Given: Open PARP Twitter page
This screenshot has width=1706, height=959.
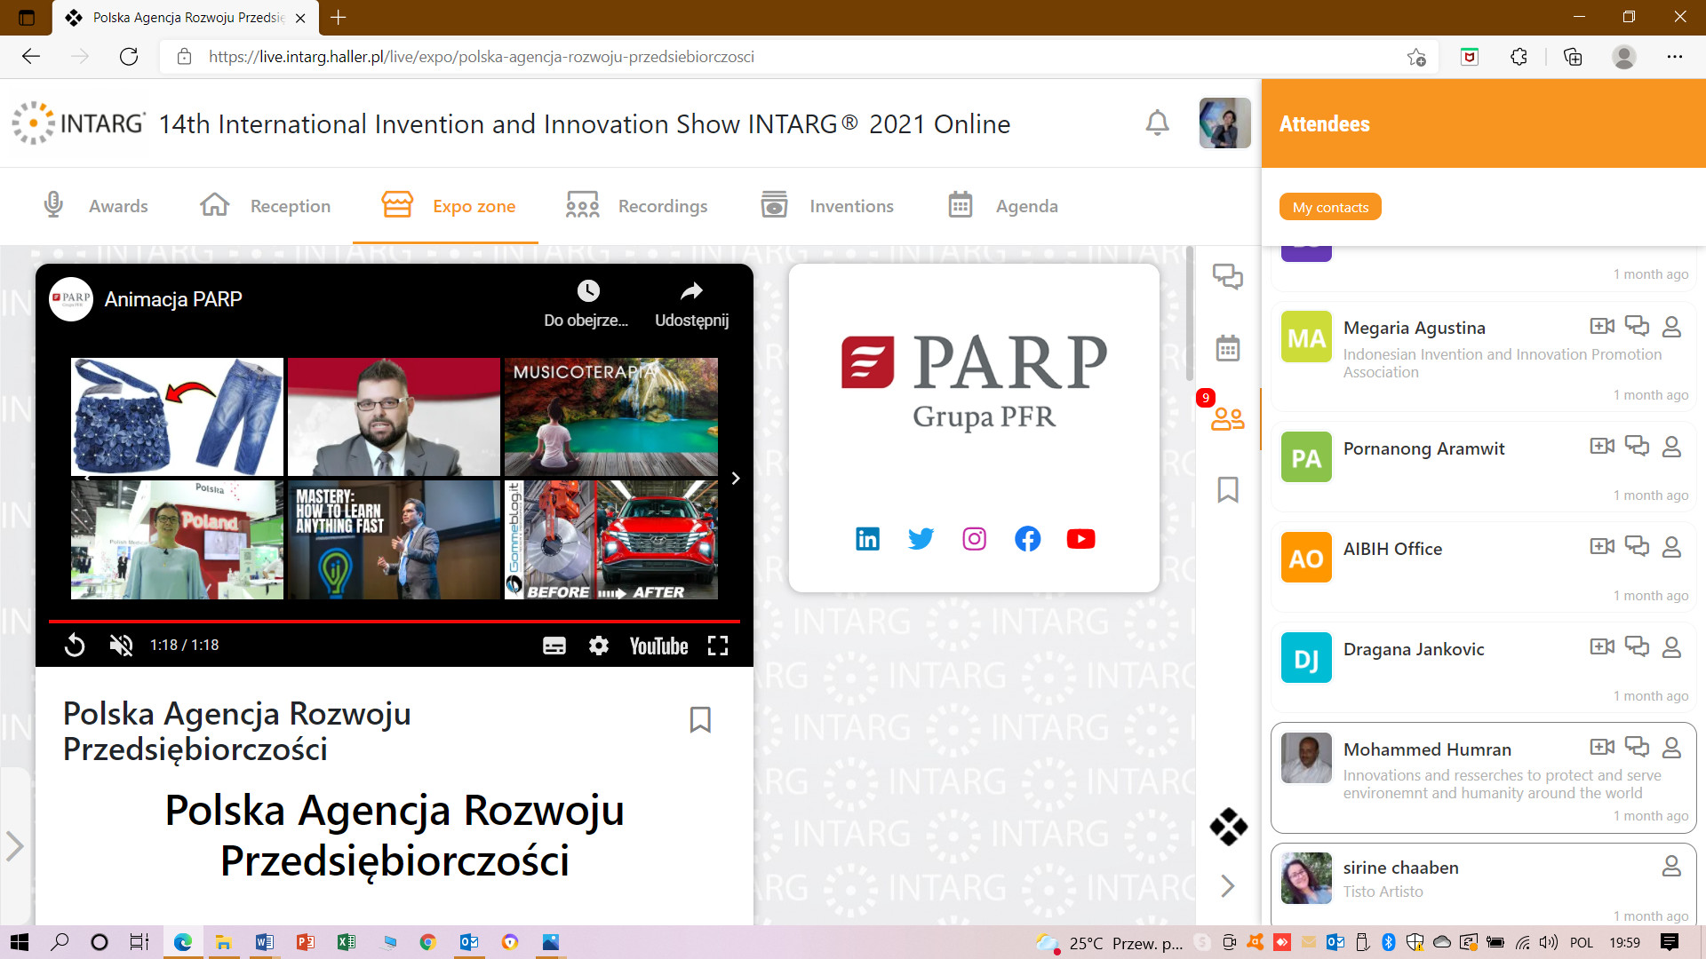Looking at the screenshot, I should (x=921, y=538).
